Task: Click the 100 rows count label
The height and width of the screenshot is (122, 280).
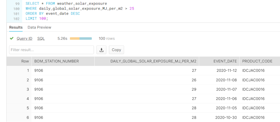Action: click(x=107, y=38)
